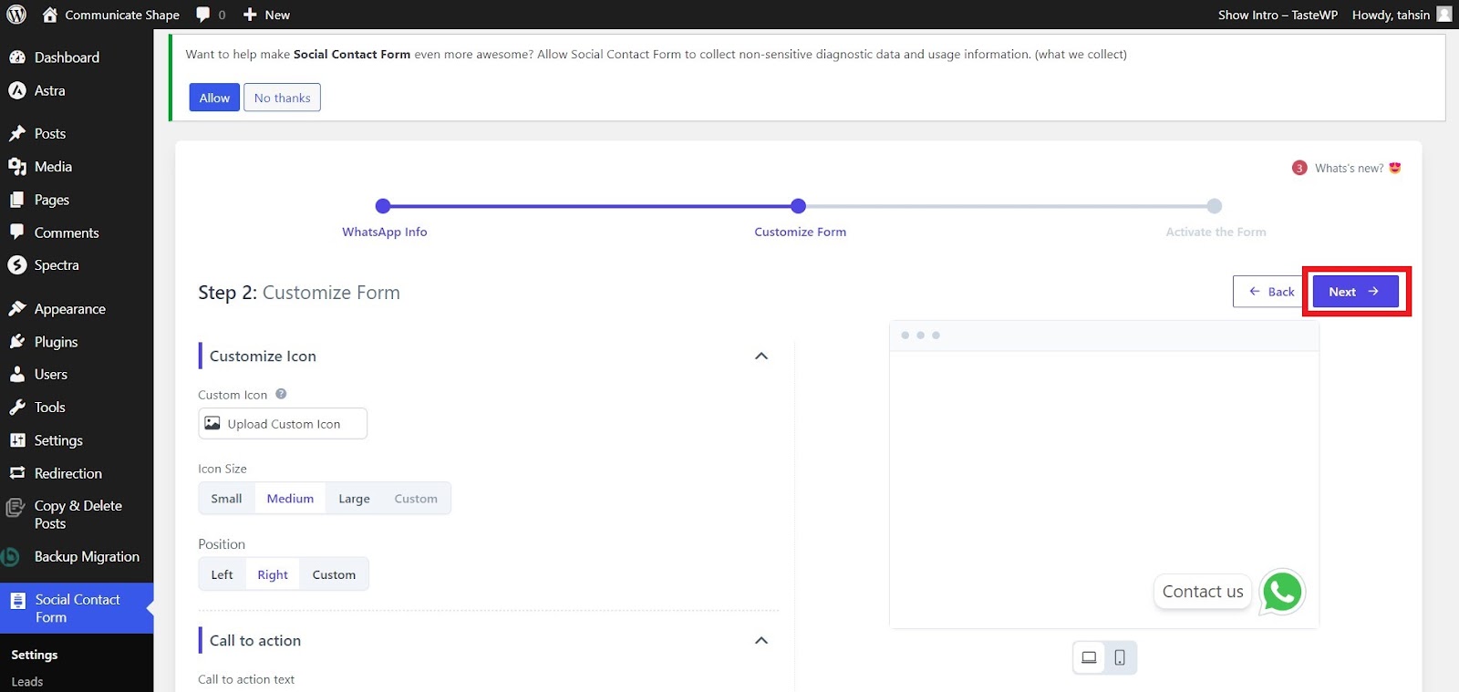The height and width of the screenshot is (692, 1459).
Task: Set icon size to Small
Action: click(226, 499)
